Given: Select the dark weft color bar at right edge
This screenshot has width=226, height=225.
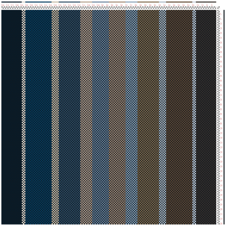Looking at the screenshot, I should 224,116.
